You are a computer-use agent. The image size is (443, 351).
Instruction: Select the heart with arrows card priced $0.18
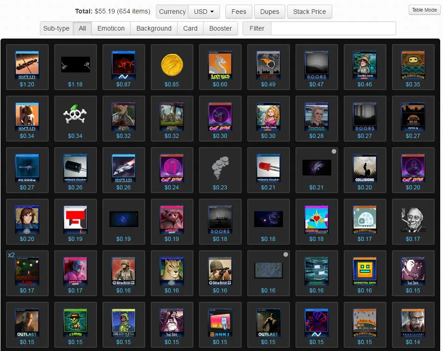[317, 221]
